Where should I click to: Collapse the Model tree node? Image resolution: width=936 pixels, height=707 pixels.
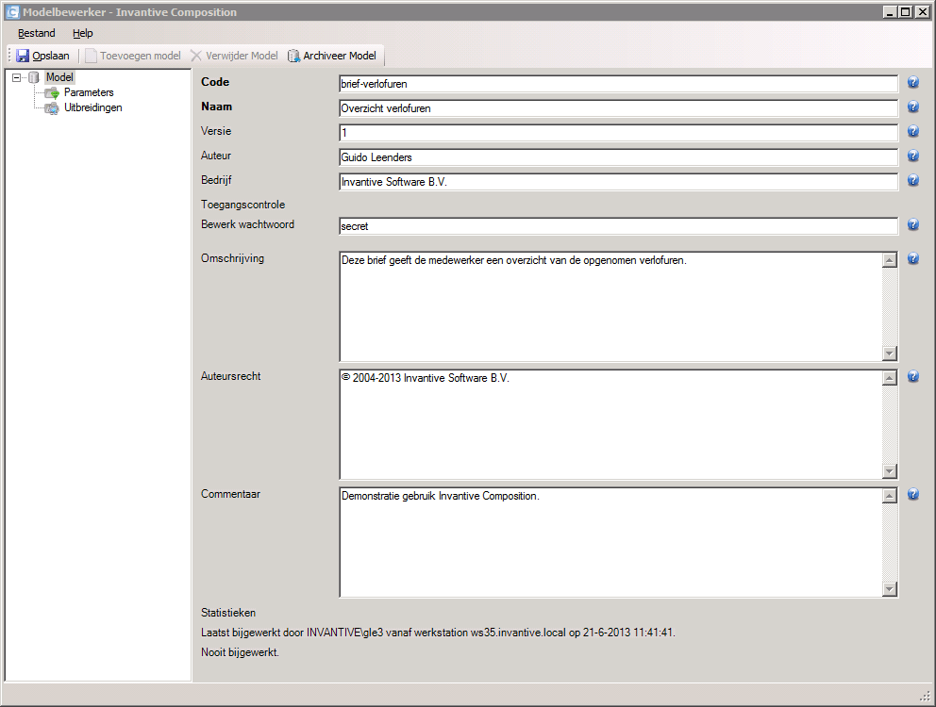pyautogui.click(x=17, y=77)
